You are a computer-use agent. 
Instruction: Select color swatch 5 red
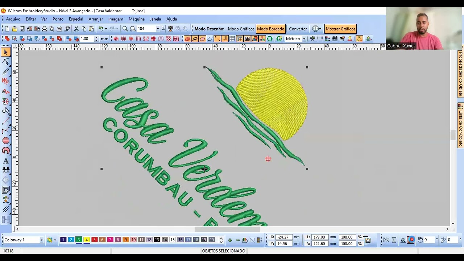pyautogui.click(x=94, y=240)
